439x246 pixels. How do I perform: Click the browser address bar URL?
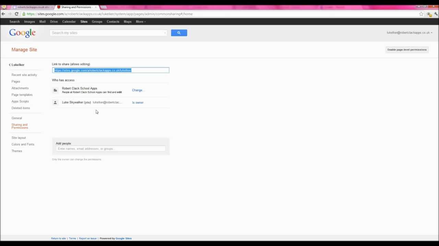(109, 14)
